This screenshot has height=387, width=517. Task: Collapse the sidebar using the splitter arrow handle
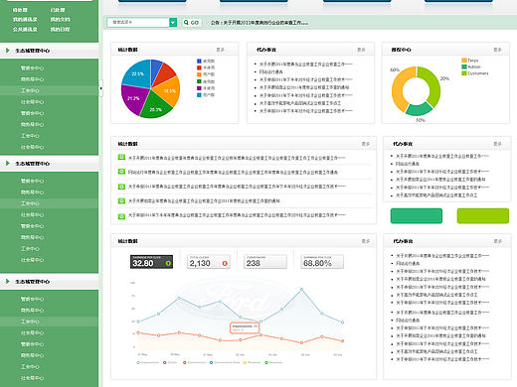(x=100, y=88)
